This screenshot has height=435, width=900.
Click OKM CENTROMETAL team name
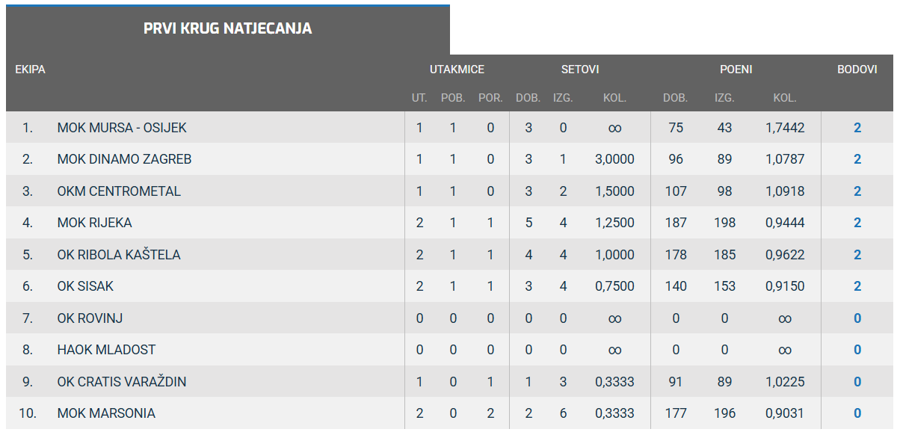119,191
